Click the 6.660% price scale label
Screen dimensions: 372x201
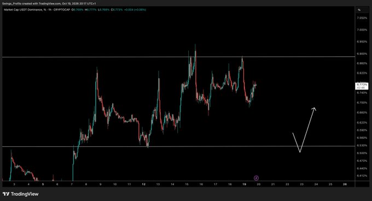pos(362,113)
